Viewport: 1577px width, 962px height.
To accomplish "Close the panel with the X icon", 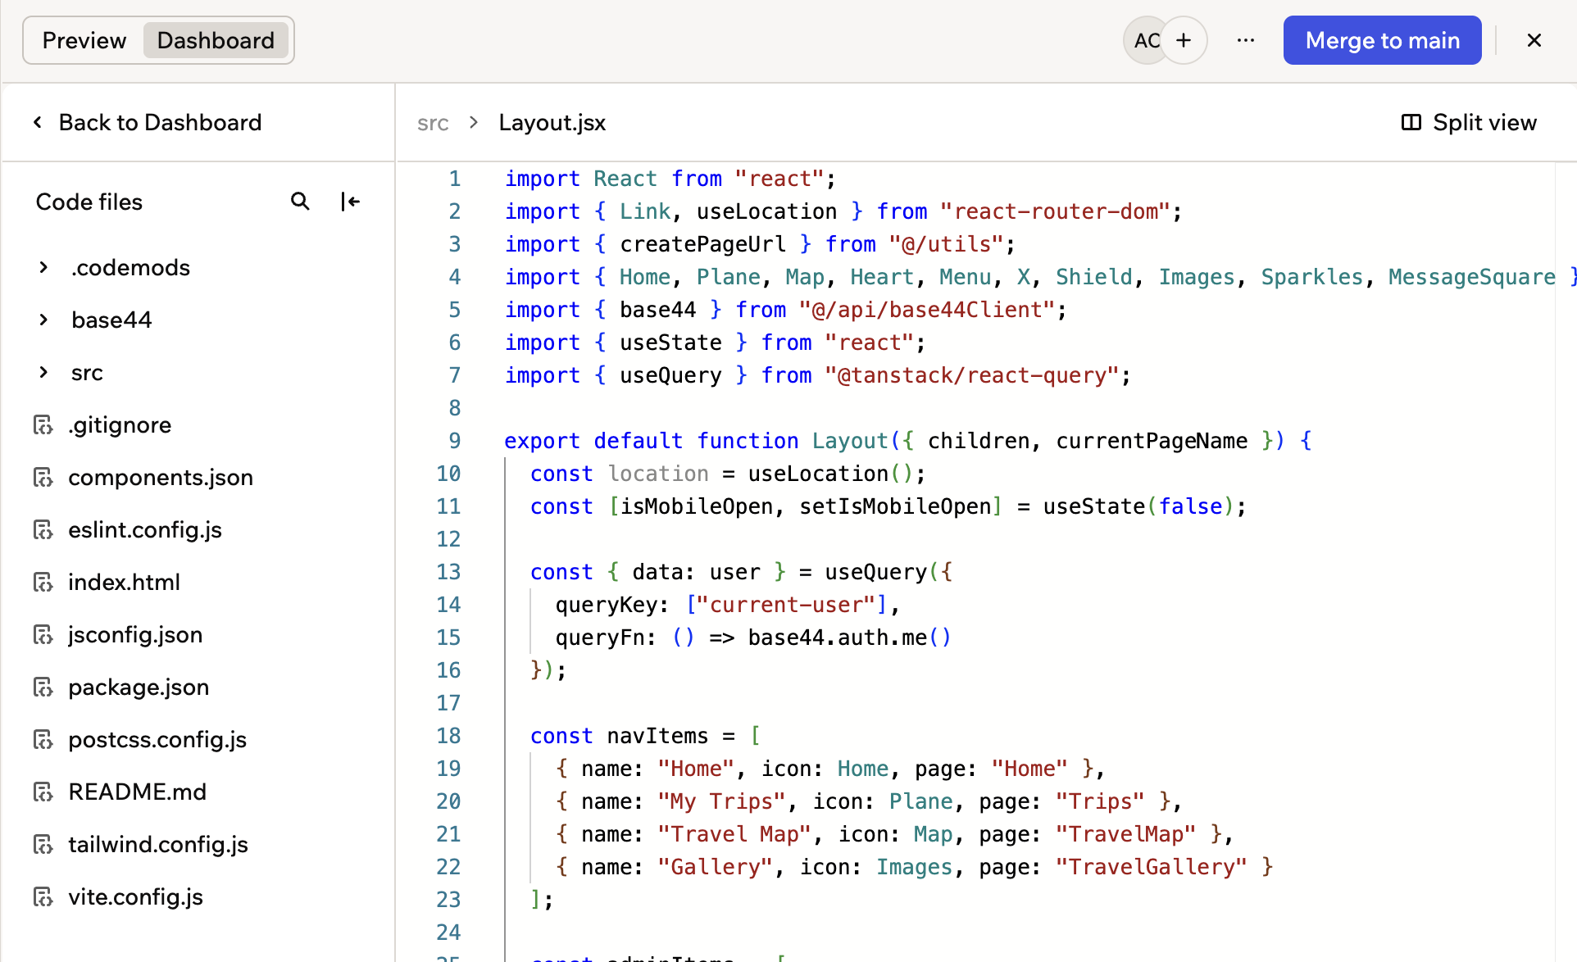I will coord(1534,40).
